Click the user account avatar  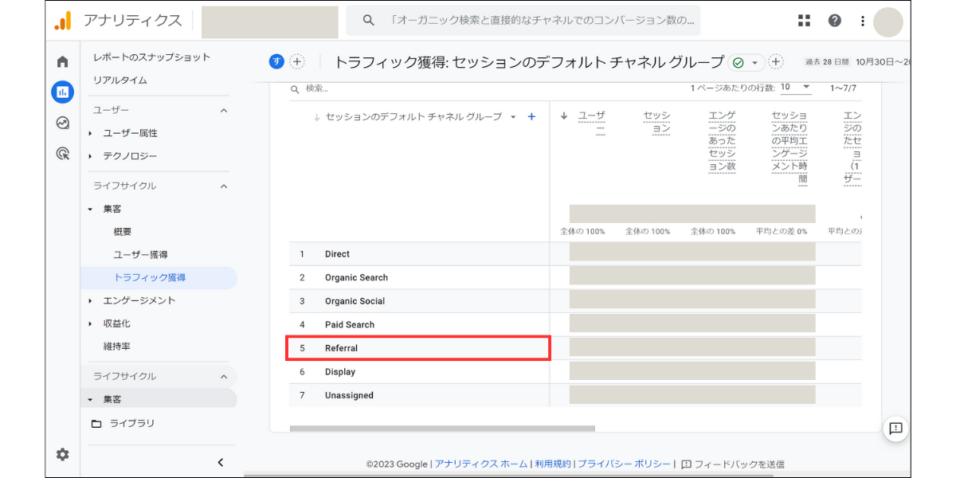click(888, 22)
